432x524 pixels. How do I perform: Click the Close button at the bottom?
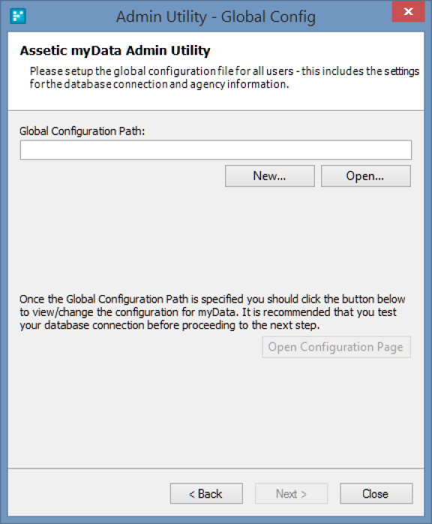pos(376,493)
